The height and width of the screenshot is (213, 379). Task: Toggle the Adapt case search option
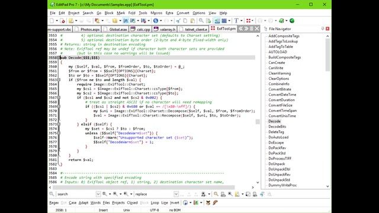point(83,203)
